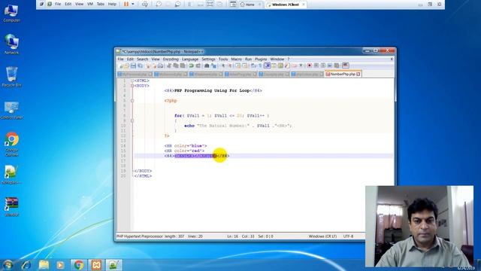This screenshot has width=481, height=271.
Task: Open the Document Map toolbar icon
Action: tap(280, 65)
